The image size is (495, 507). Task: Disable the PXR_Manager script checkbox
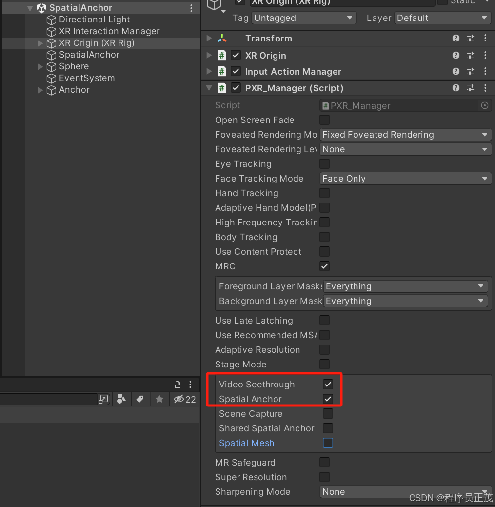pyautogui.click(x=236, y=88)
